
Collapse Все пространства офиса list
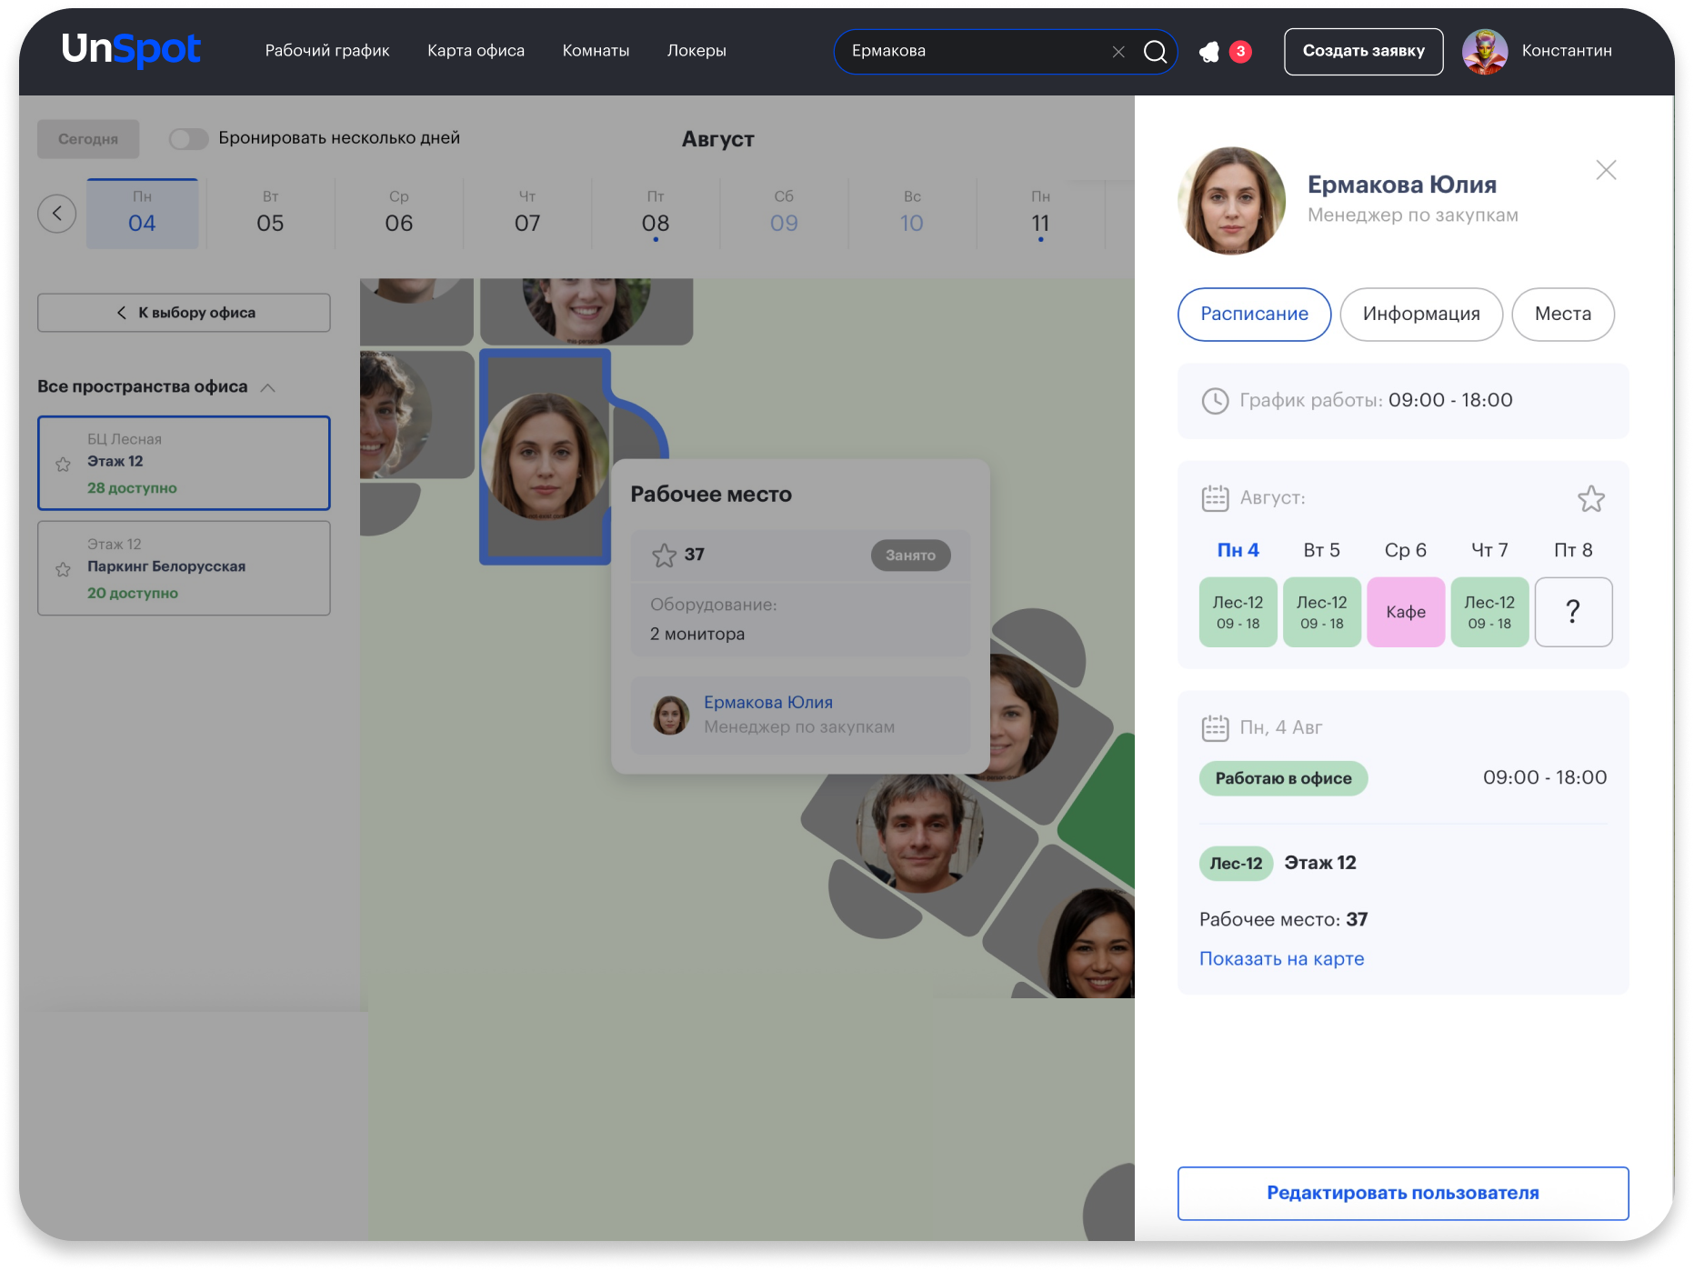tap(268, 387)
